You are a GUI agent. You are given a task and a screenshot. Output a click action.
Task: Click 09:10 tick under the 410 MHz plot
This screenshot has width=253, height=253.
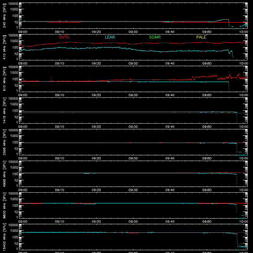coord(59,64)
